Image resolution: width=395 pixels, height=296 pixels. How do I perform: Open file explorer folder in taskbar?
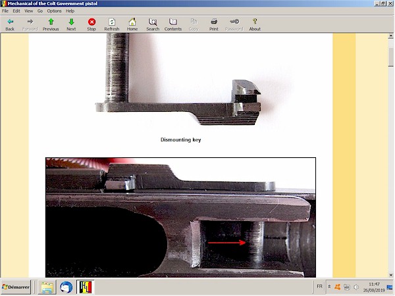pos(47,287)
